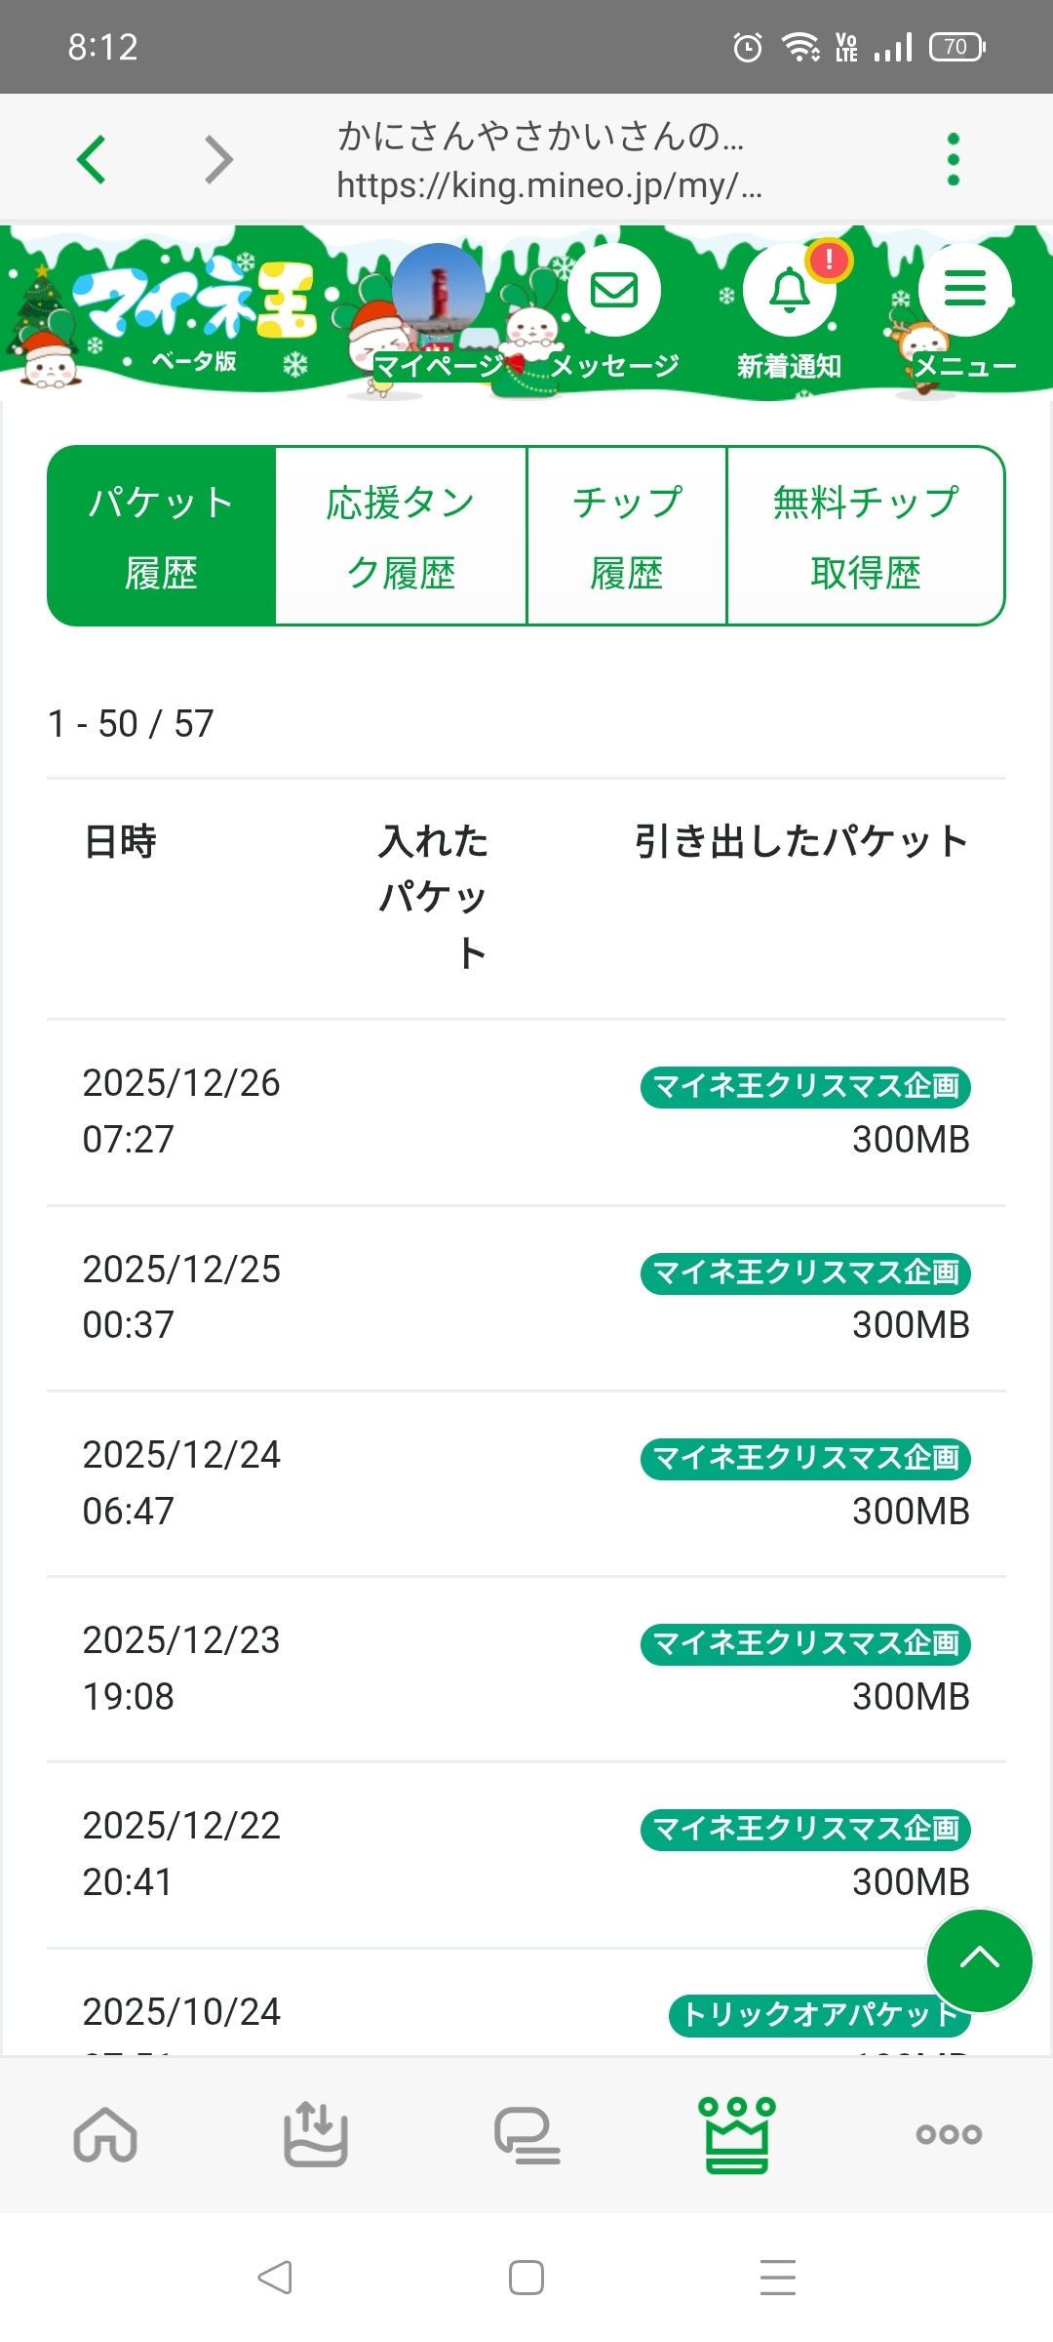Open new notifications bell icon
This screenshot has height=2342, width=1053.
(x=790, y=292)
